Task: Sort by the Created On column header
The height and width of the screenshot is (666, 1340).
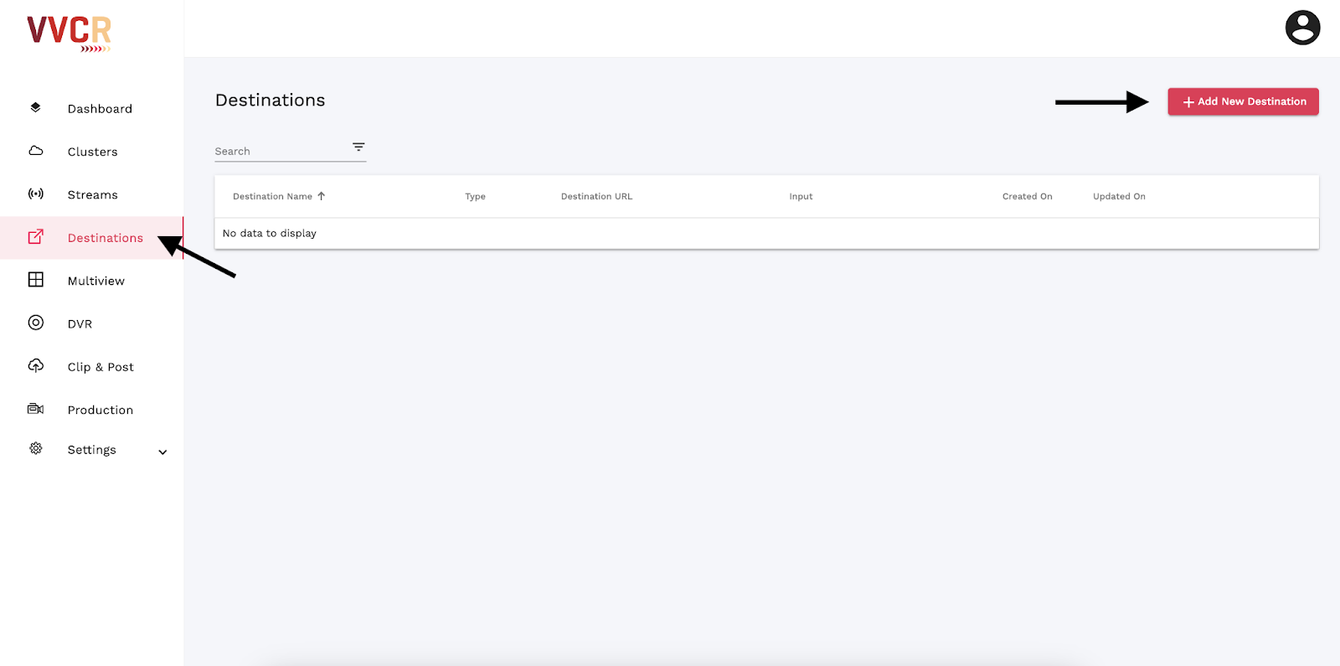Action: [x=1027, y=196]
